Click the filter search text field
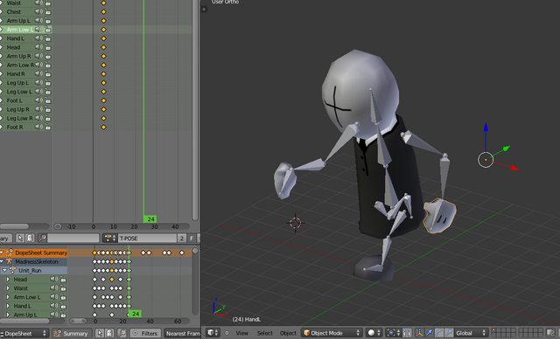560x339 pixels. (x=73, y=239)
